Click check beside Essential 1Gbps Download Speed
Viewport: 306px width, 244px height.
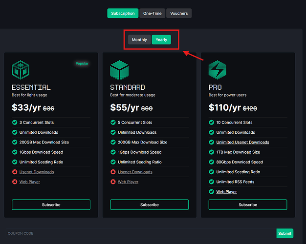click(x=15, y=152)
